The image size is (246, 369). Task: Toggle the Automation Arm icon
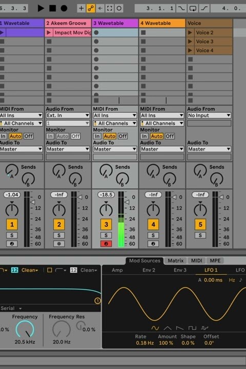click(x=91, y=9)
